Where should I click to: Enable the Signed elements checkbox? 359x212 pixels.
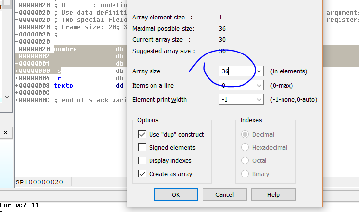[142, 147]
